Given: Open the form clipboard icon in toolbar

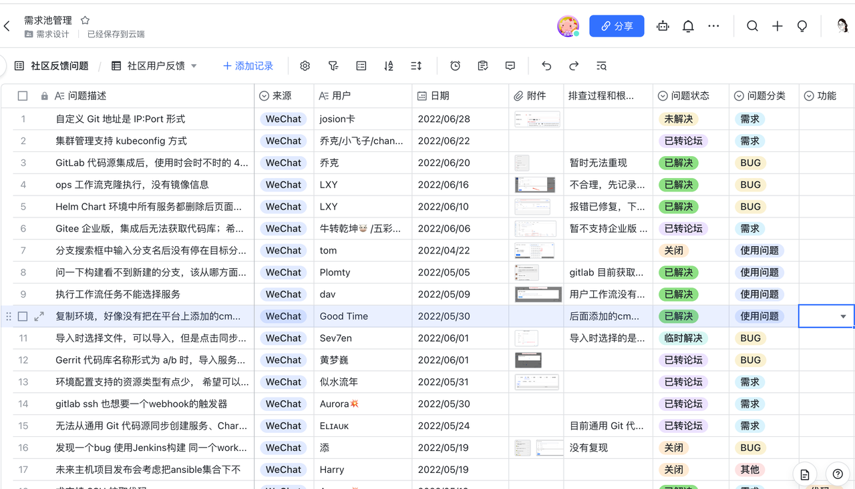Looking at the screenshot, I should pos(483,66).
